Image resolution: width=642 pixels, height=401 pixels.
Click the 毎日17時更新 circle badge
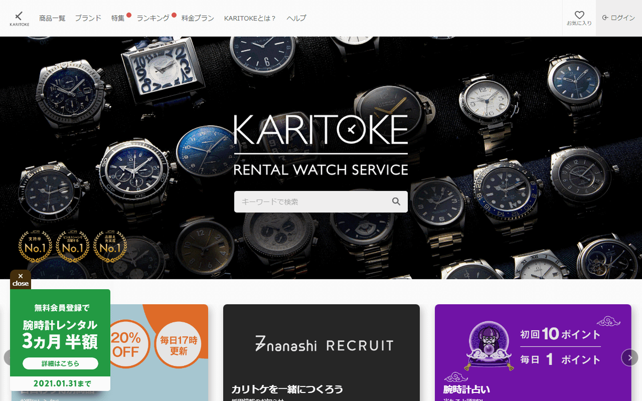(x=179, y=345)
